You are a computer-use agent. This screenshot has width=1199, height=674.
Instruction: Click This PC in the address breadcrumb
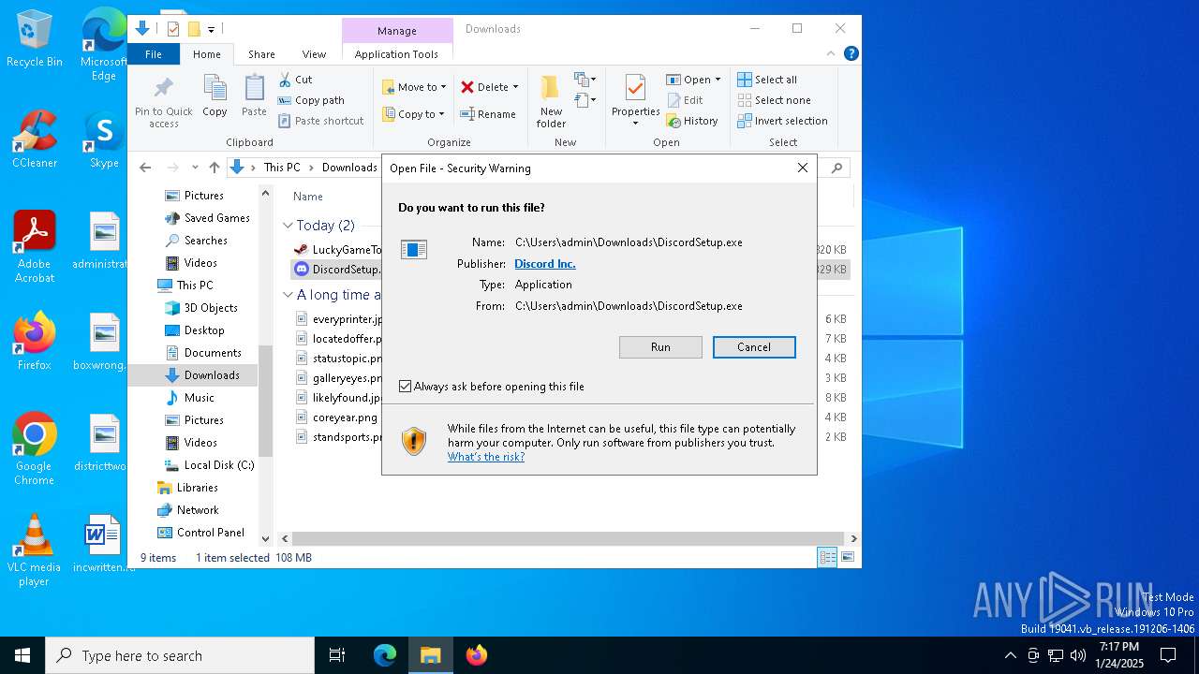tap(282, 168)
